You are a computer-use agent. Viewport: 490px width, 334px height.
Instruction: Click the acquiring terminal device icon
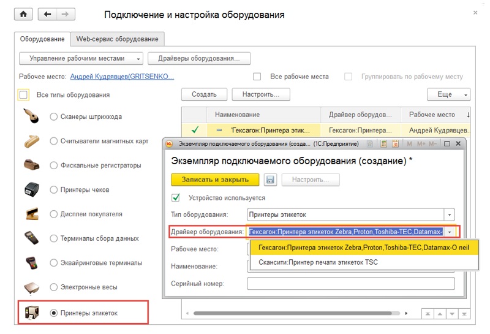click(x=32, y=262)
